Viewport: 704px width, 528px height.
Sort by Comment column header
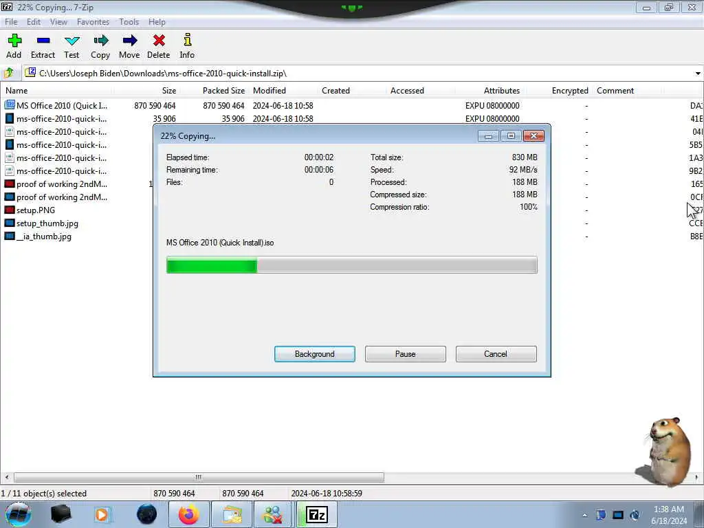pos(627,90)
